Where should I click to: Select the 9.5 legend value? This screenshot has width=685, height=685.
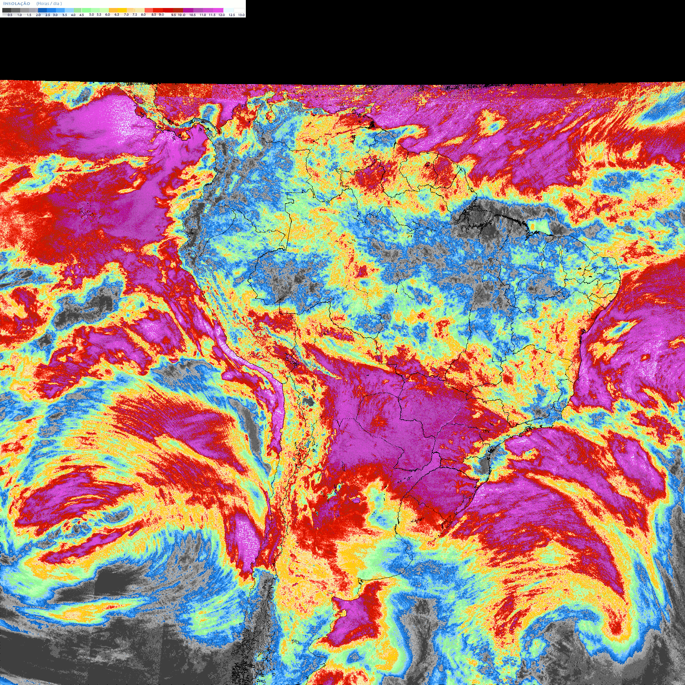point(174,15)
